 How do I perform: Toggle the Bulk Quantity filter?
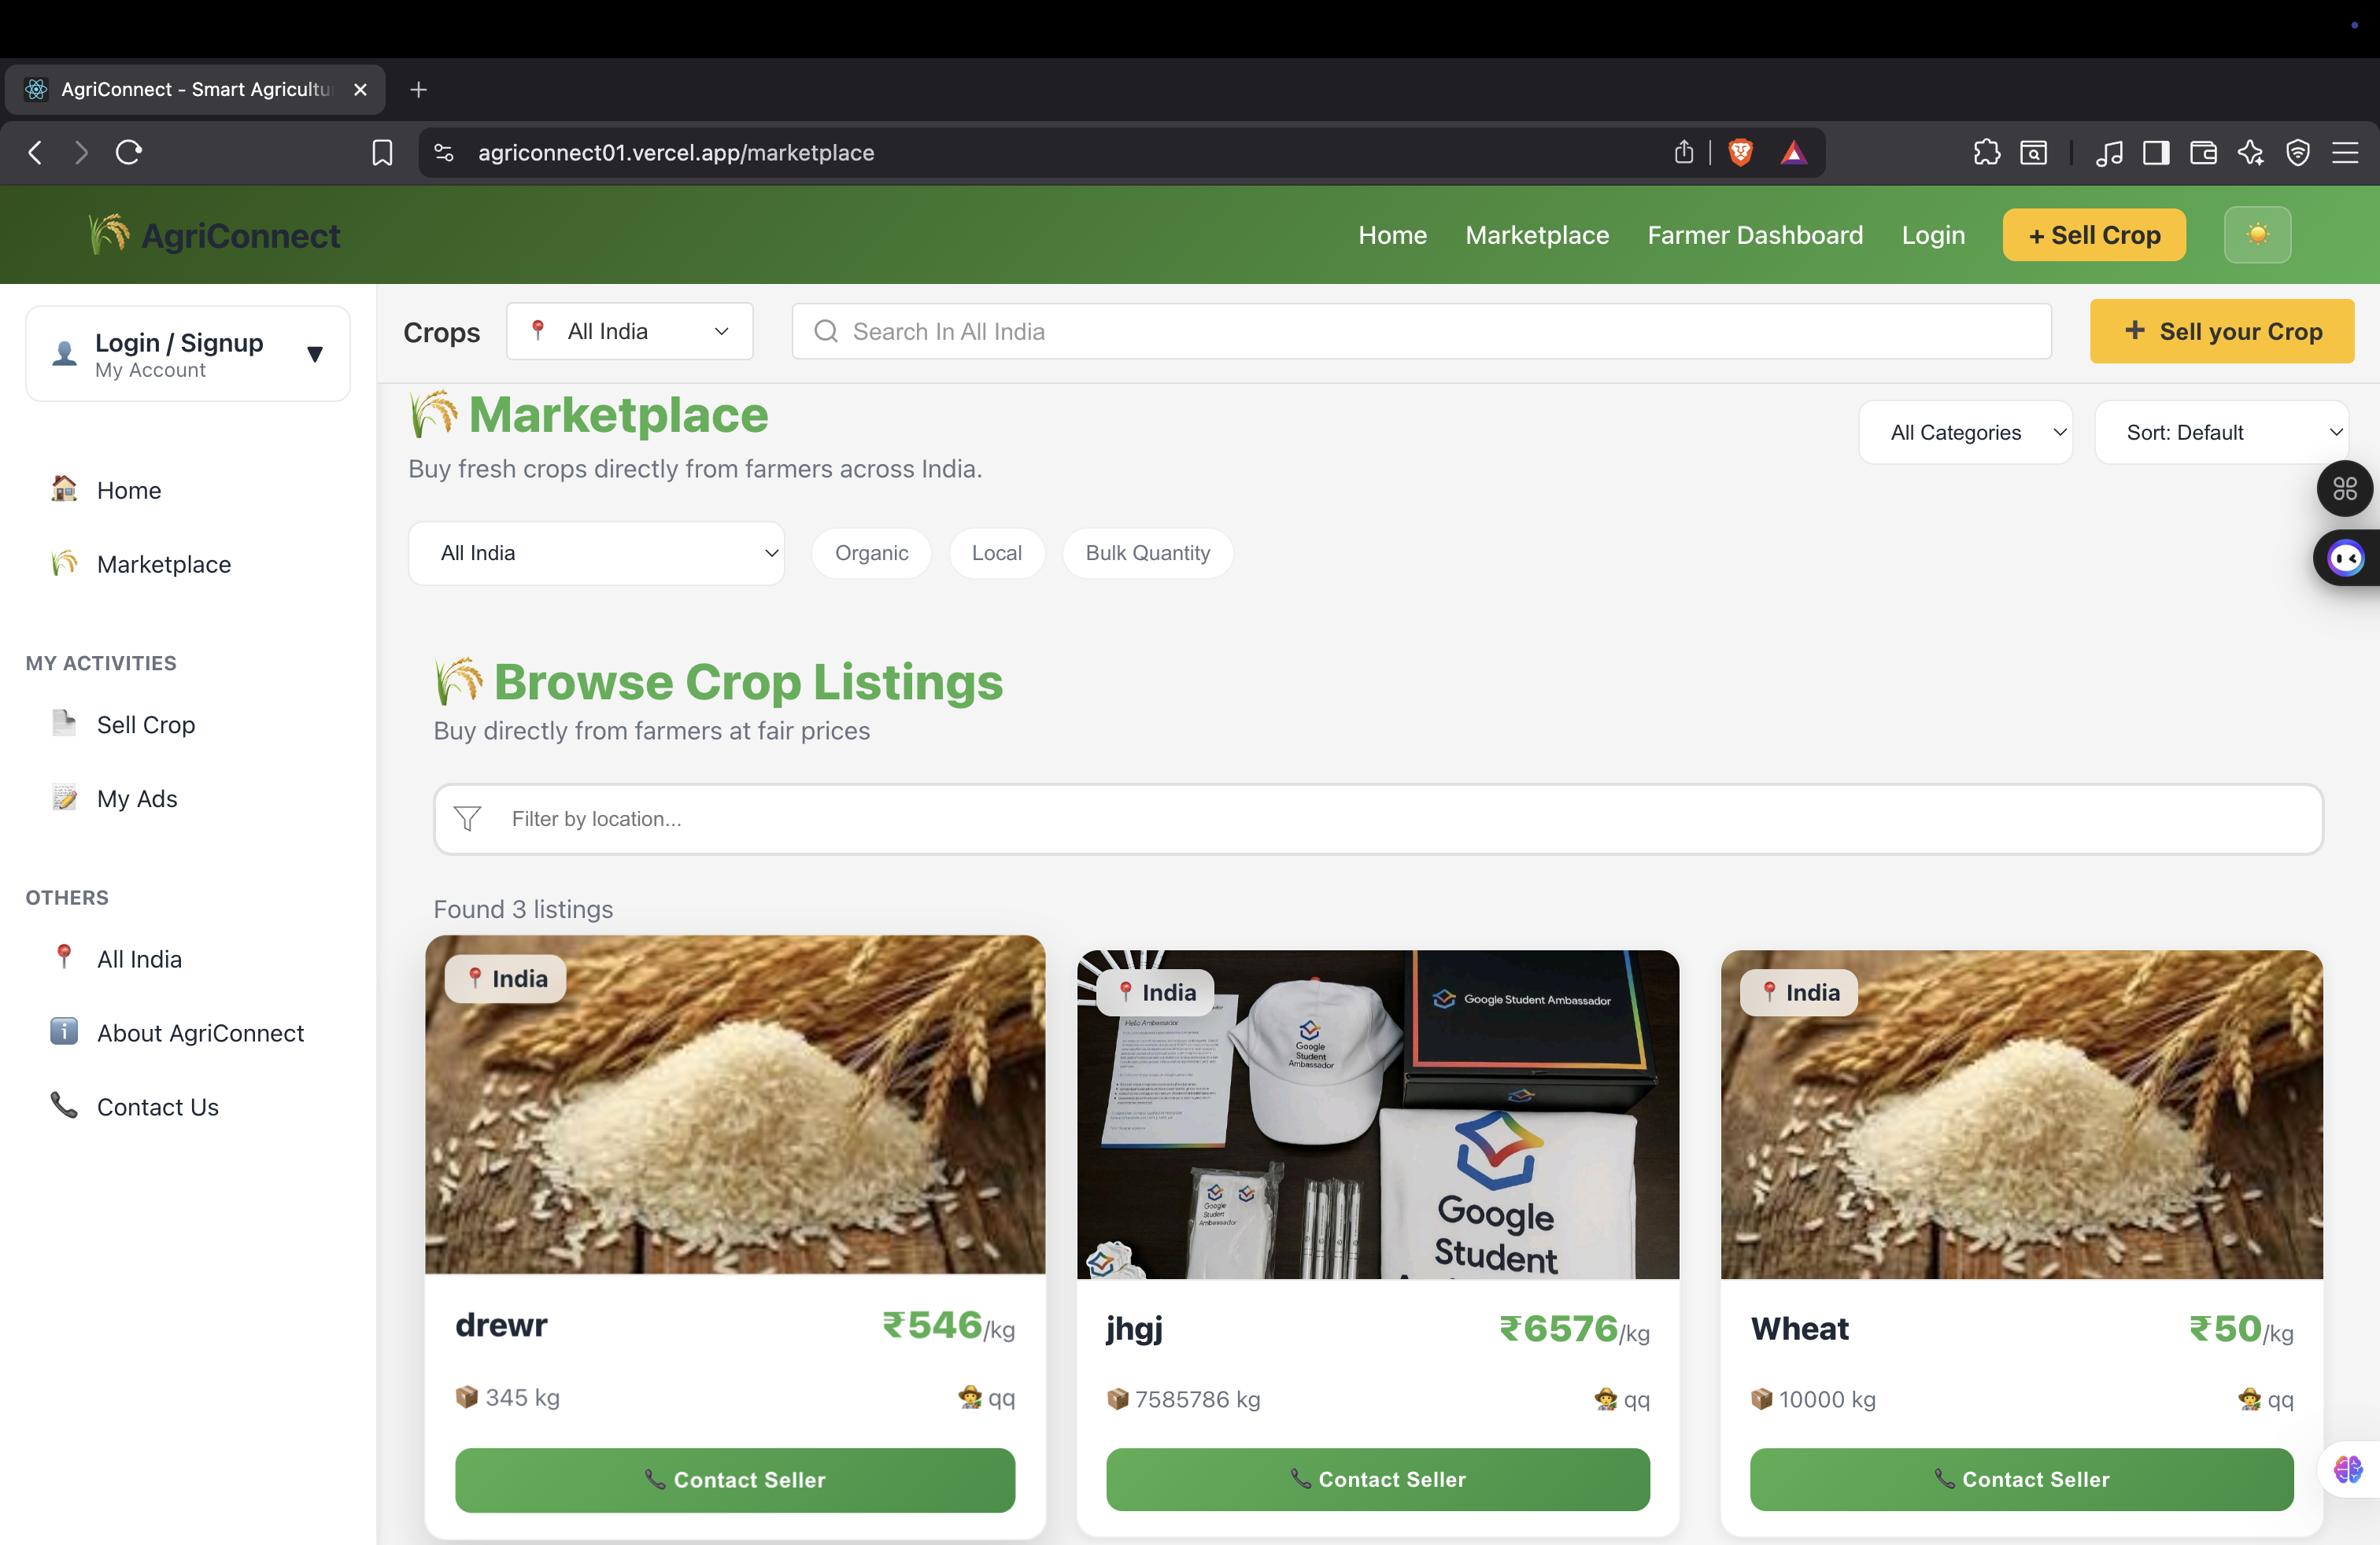pos(1147,553)
